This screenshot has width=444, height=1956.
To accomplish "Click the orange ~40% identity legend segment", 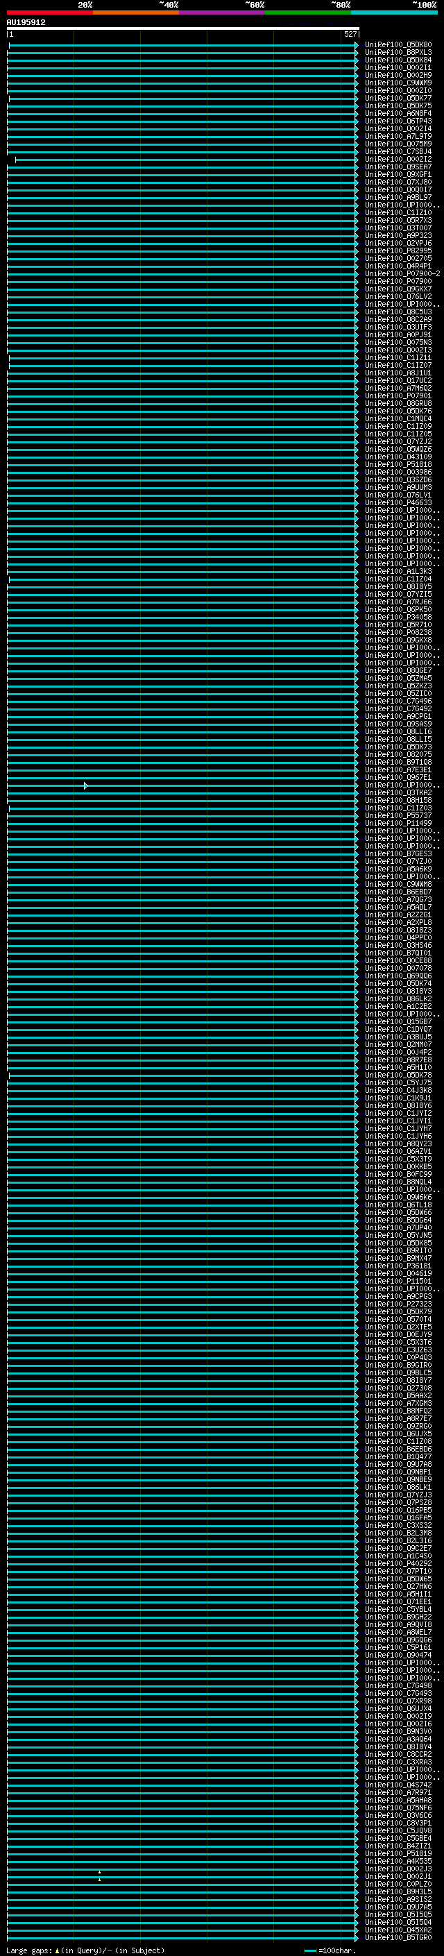I will [136, 12].
